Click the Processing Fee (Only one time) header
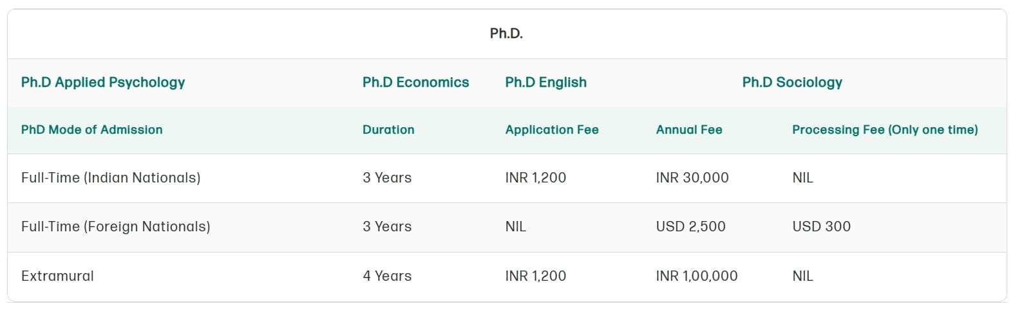This screenshot has height=311, width=1015. (x=885, y=130)
